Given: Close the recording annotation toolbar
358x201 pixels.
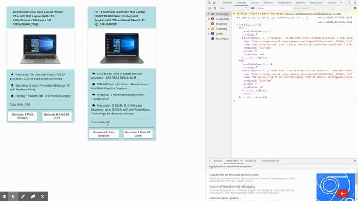Looking at the screenshot, I should pyautogui.click(x=43, y=196).
